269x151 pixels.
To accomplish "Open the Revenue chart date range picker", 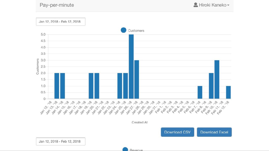I will pyautogui.click(x=61, y=141).
